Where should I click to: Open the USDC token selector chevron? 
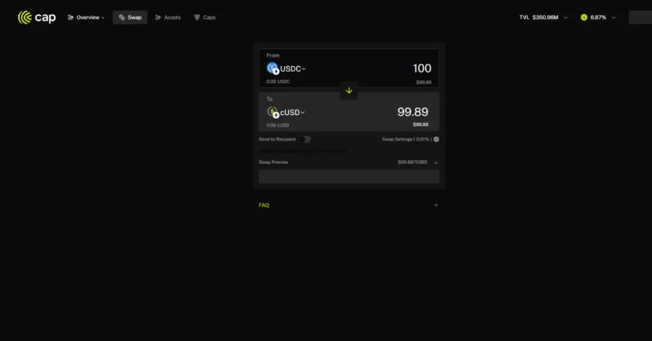point(304,69)
